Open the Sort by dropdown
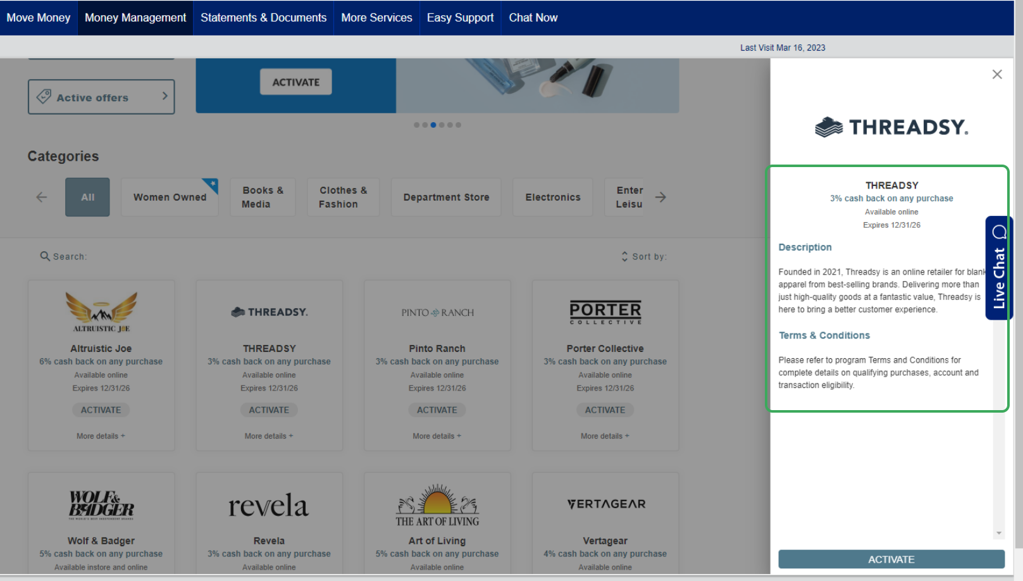Image resolution: width=1023 pixels, height=581 pixels. [x=644, y=256]
